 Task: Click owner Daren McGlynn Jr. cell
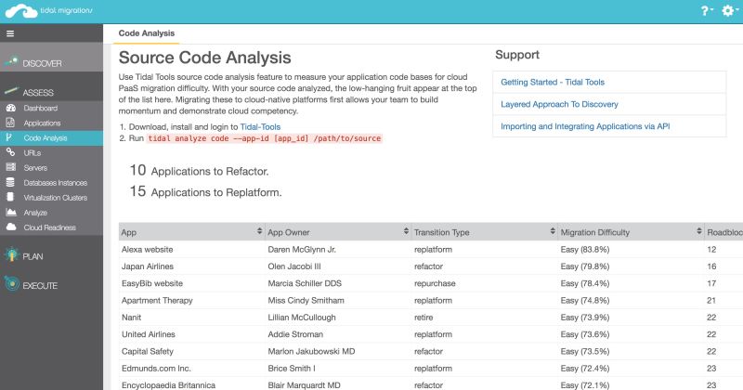pyautogui.click(x=338, y=249)
